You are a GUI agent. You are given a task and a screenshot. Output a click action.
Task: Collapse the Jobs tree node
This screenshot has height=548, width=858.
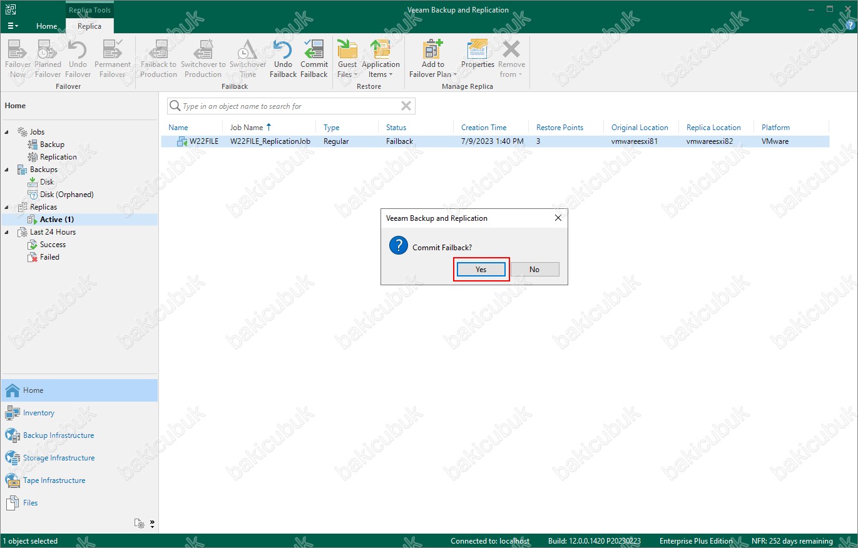(x=8, y=132)
